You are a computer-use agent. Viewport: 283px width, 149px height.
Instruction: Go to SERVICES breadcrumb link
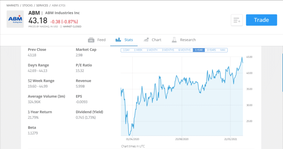pos(42,6)
